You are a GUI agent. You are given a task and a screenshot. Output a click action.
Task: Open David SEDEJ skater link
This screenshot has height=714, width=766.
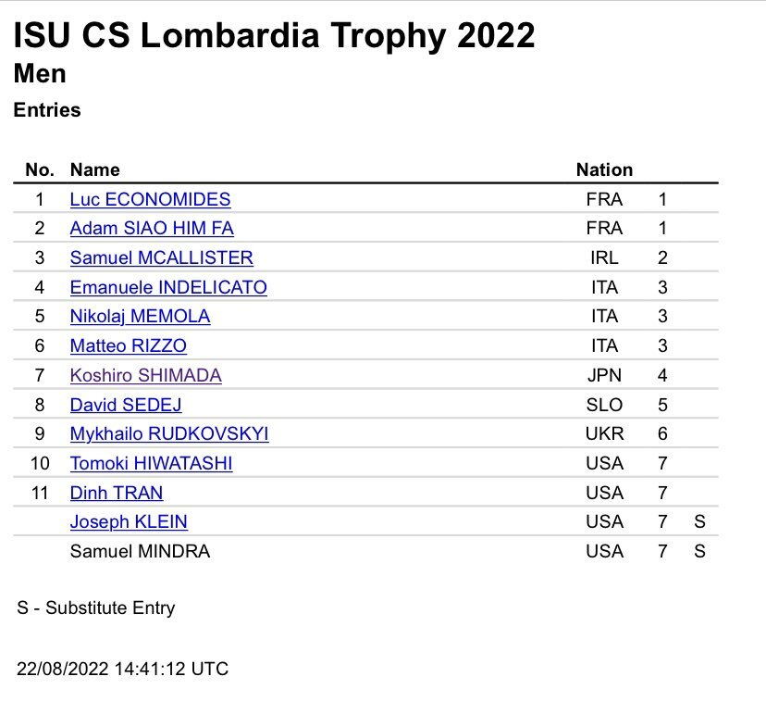click(126, 405)
